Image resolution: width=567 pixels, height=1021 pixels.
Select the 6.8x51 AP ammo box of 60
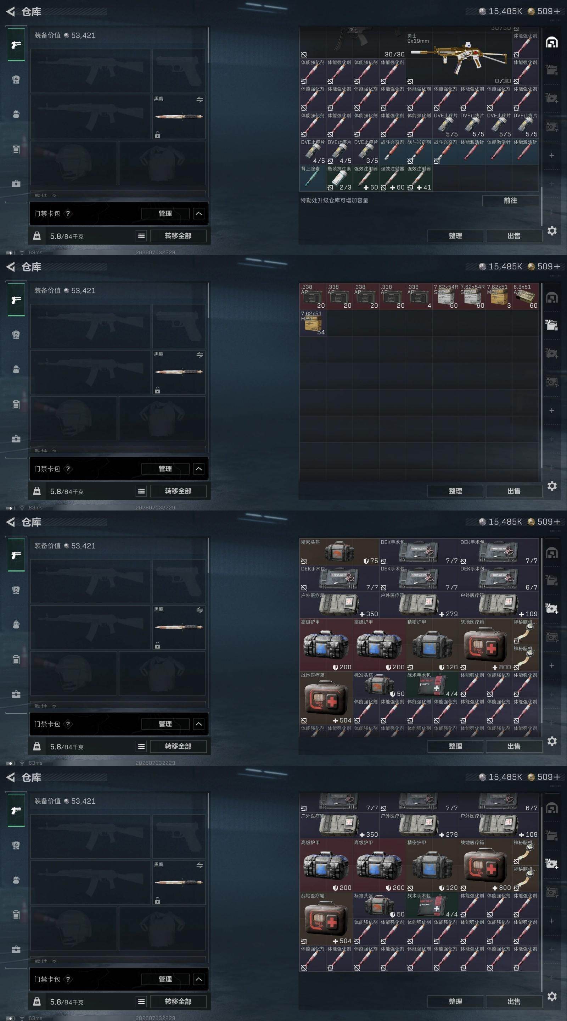coord(526,296)
